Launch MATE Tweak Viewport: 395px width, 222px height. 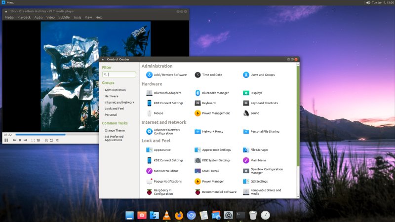(210, 171)
